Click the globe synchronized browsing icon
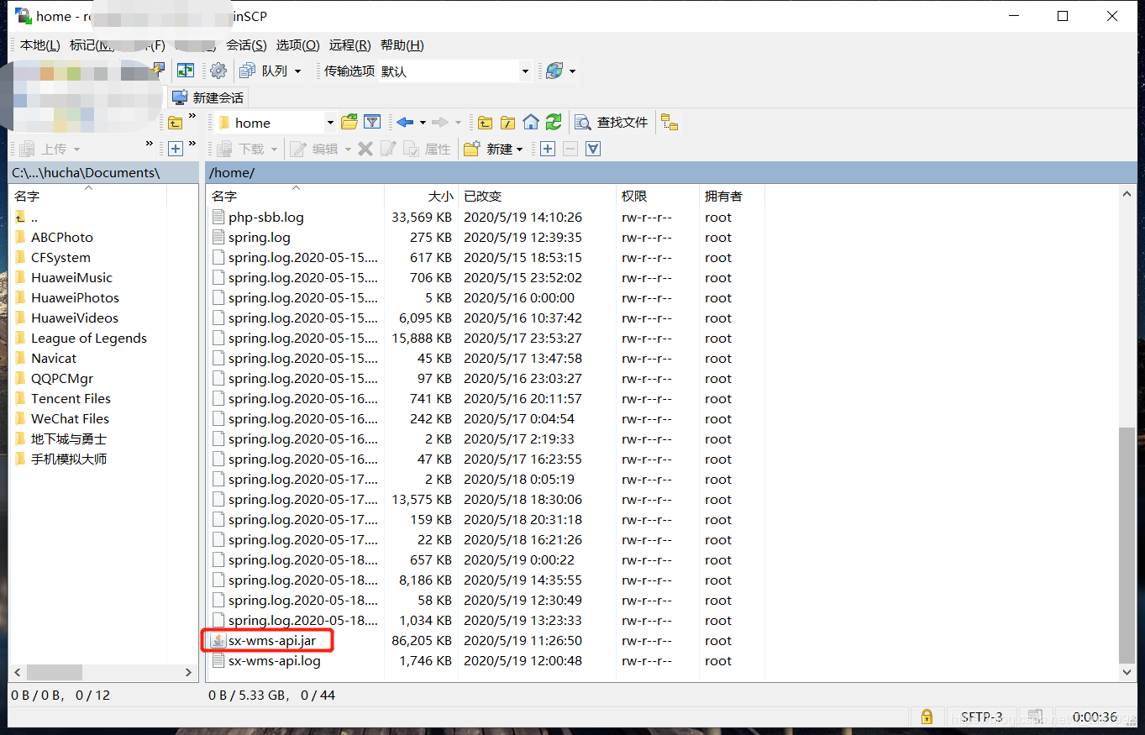Screen dimensions: 1145x735 coord(554,71)
